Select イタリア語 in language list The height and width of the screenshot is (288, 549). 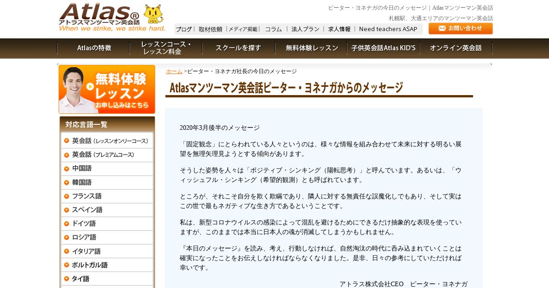point(107,251)
